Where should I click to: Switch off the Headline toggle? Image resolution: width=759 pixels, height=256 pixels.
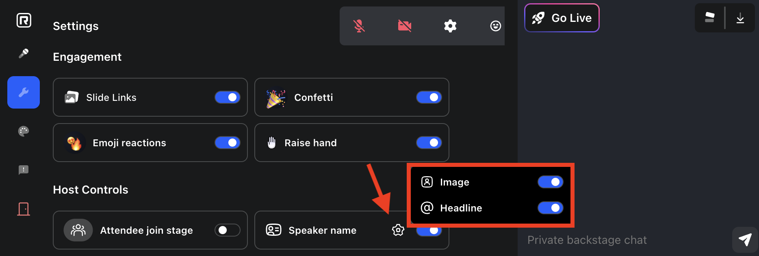(x=551, y=208)
